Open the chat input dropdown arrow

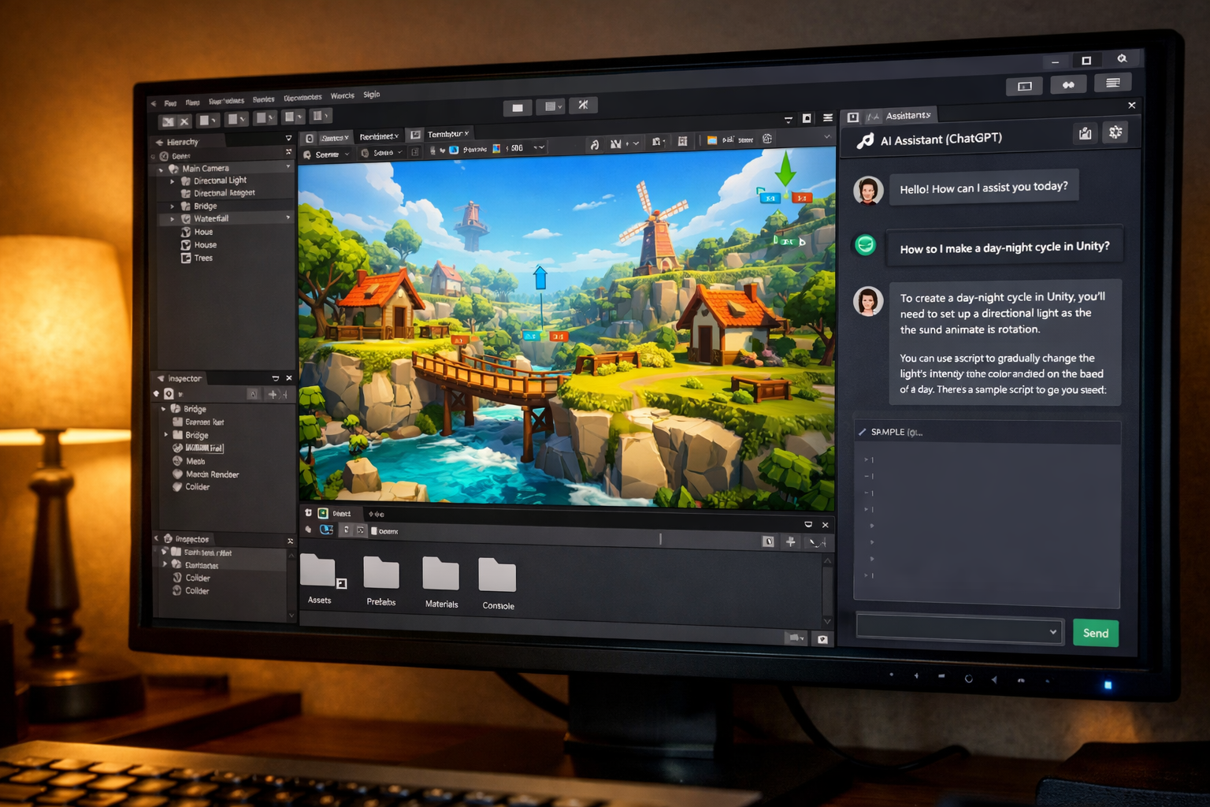(x=1052, y=632)
